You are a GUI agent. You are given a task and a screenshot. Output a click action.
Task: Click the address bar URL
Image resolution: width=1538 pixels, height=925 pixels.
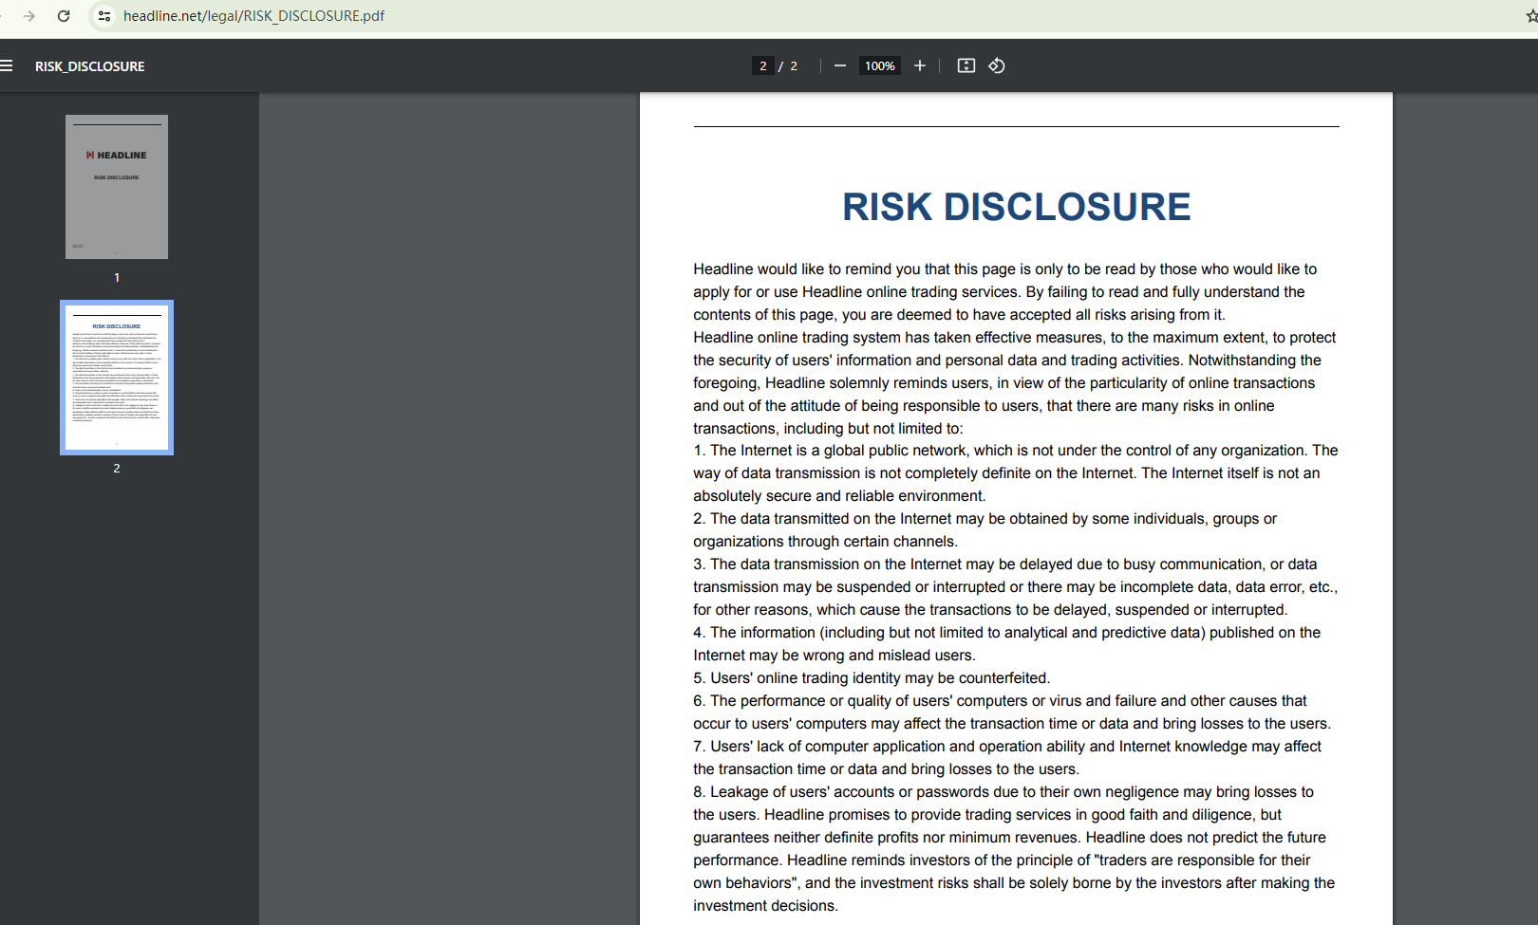click(x=253, y=16)
